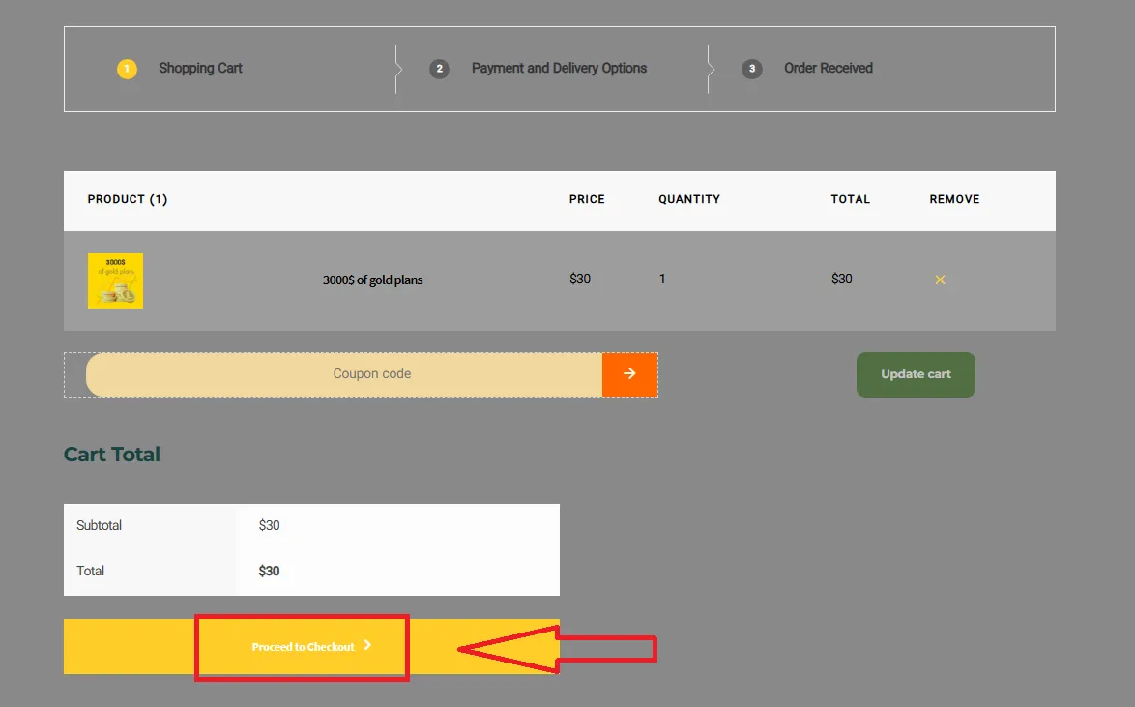This screenshot has width=1135, height=707.
Task: Go to Payment and Delivery Options step
Action: pos(559,69)
